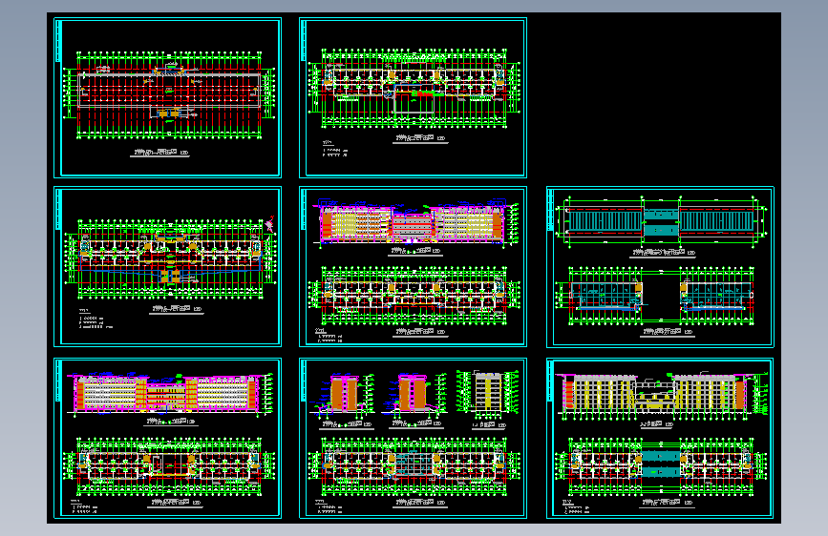Open the sheet with three small side elevations
The width and height of the screenshot is (828, 536).
click(413, 439)
